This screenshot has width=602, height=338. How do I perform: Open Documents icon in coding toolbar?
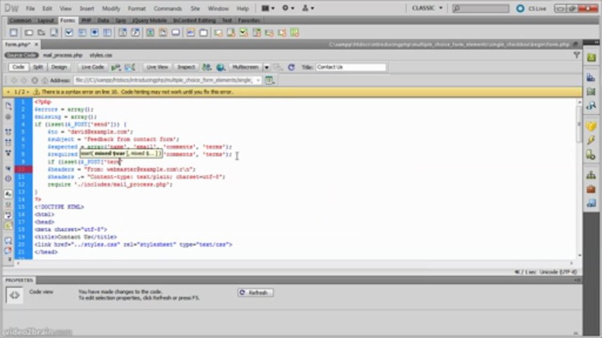(8, 106)
